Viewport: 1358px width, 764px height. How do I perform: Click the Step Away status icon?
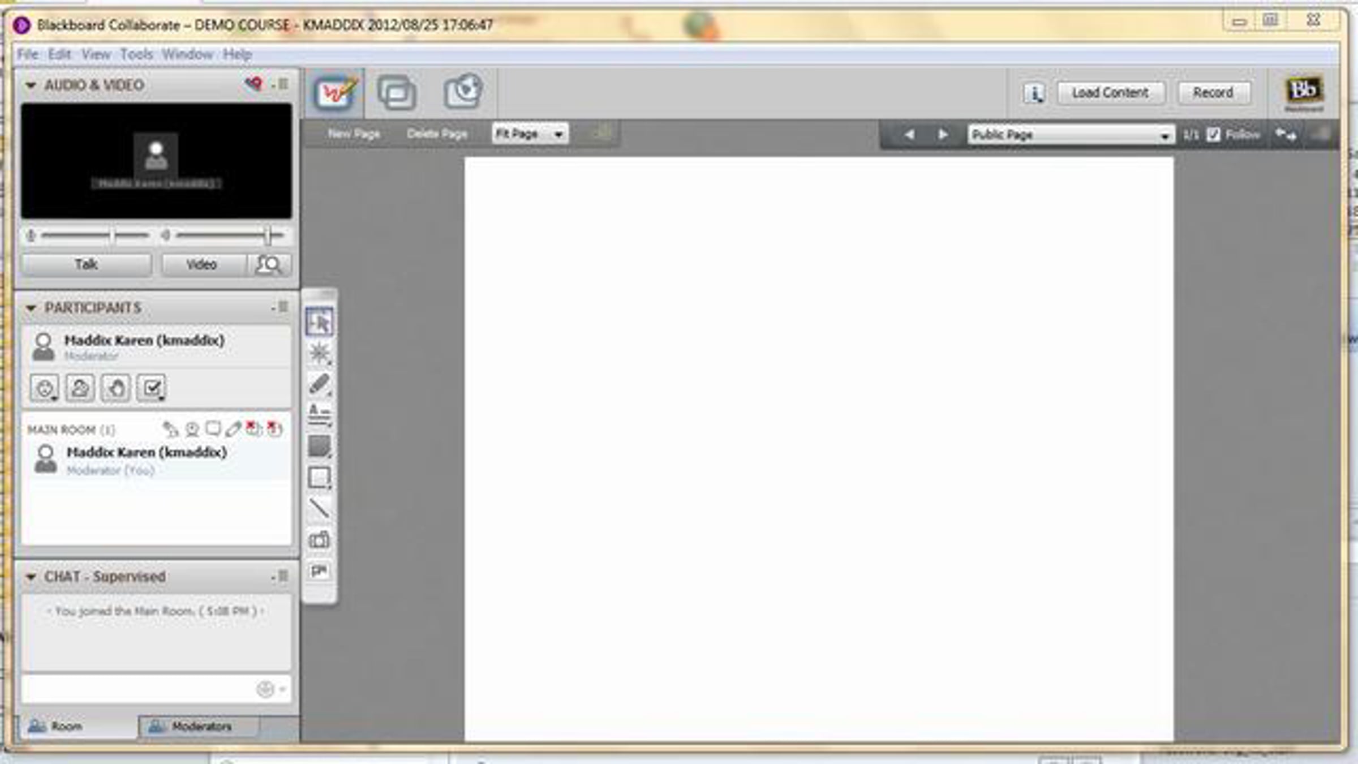coord(80,388)
